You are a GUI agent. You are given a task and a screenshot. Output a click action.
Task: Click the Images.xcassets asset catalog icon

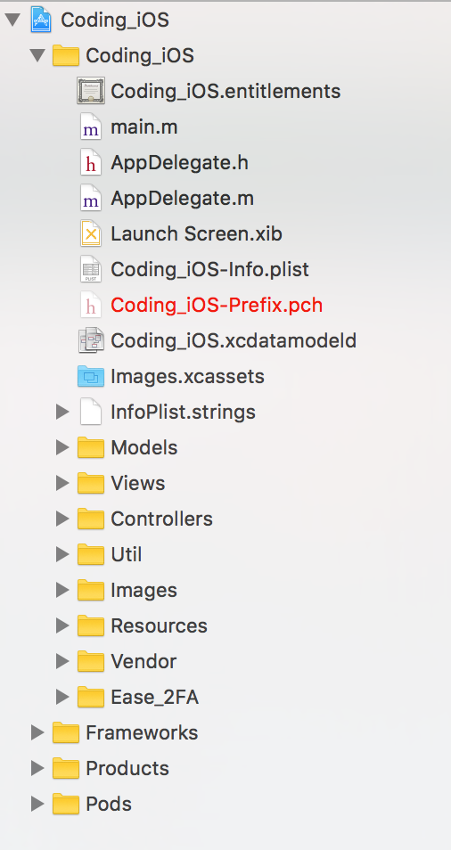point(91,376)
